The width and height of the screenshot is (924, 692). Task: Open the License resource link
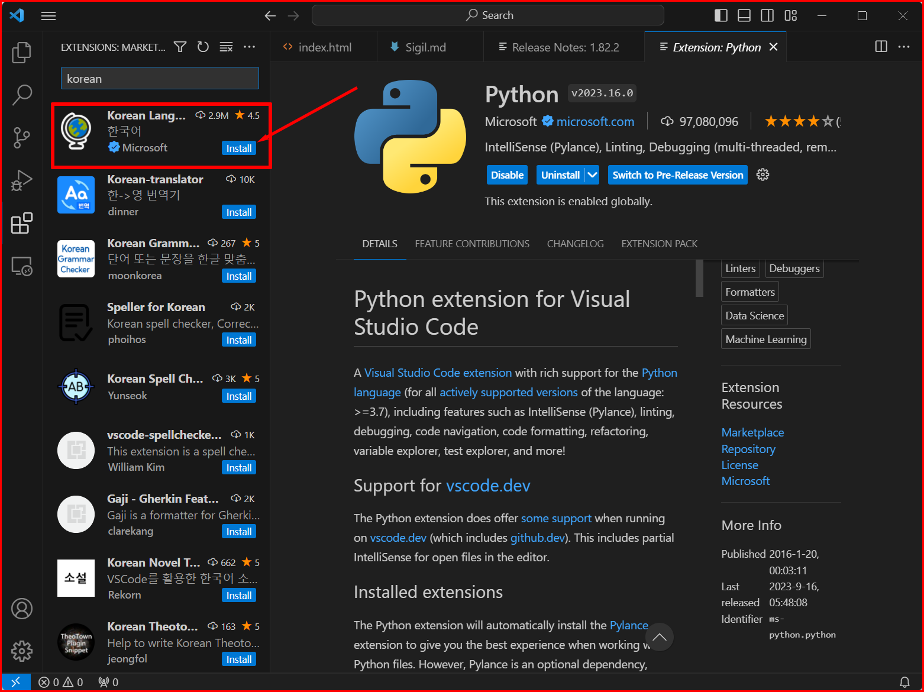(x=739, y=465)
